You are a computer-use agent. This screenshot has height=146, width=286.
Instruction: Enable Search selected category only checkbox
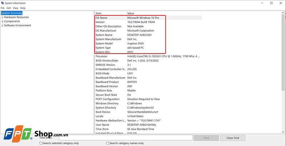[41, 143]
